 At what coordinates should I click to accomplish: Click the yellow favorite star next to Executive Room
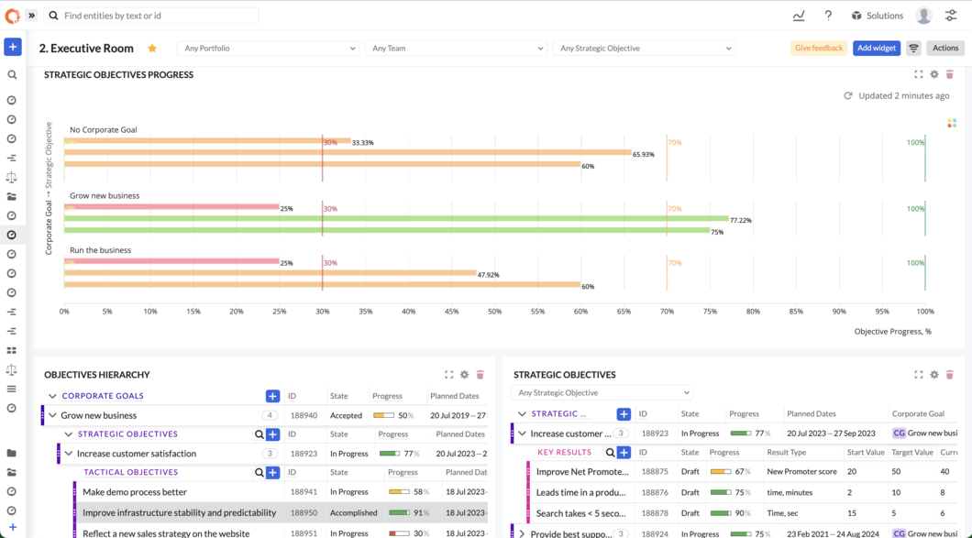pyautogui.click(x=152, y=49)
